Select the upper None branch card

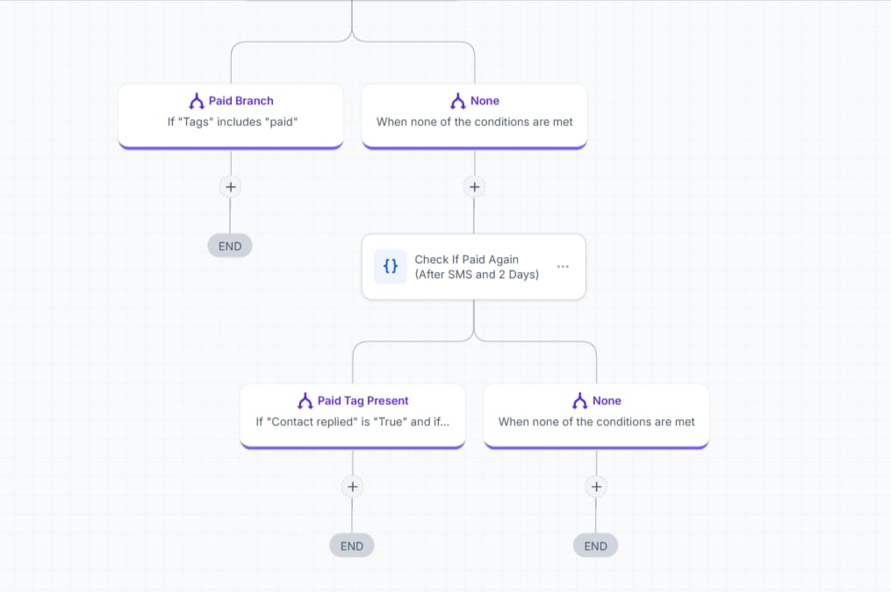(475, 117)
